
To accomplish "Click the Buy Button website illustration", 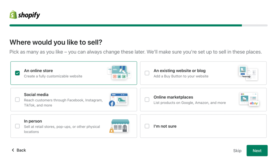I will click(249, 73).
